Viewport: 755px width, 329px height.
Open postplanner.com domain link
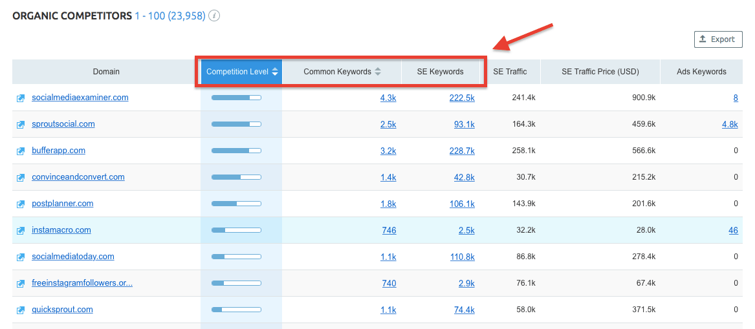[x=63, y=204]
